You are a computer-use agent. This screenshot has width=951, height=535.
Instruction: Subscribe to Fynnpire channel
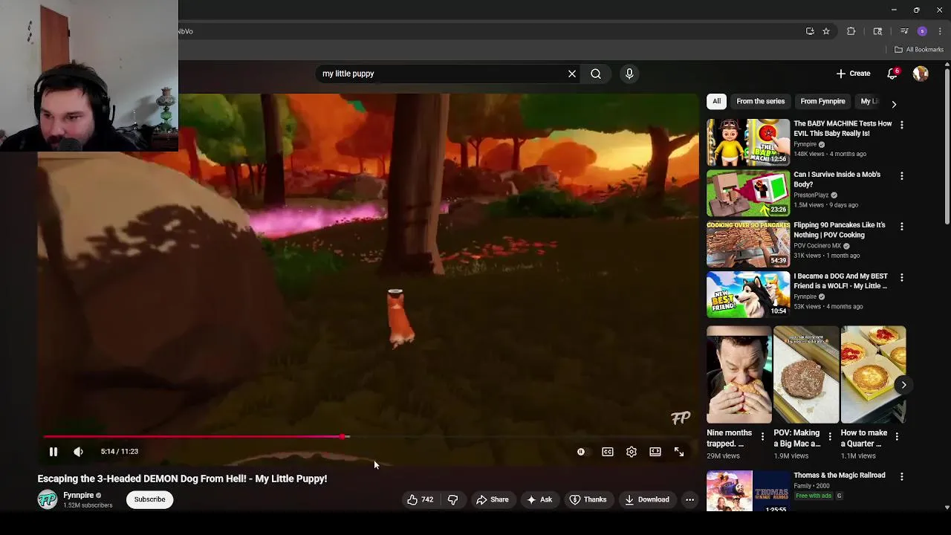point(149,499)
